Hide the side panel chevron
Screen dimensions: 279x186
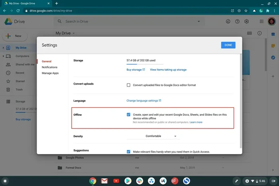click(273, 170)
